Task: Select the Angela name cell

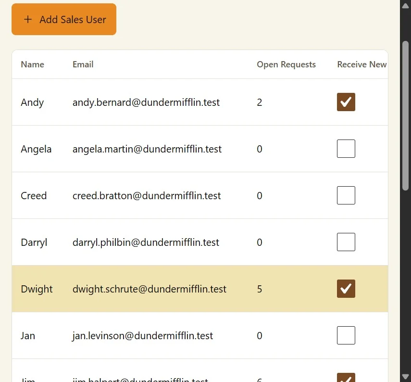Action: (x=36, y=149)
